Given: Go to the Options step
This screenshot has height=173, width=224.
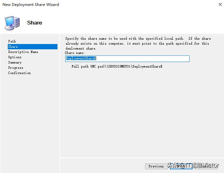Looking at the screenshot, I should tap(15, 57).
